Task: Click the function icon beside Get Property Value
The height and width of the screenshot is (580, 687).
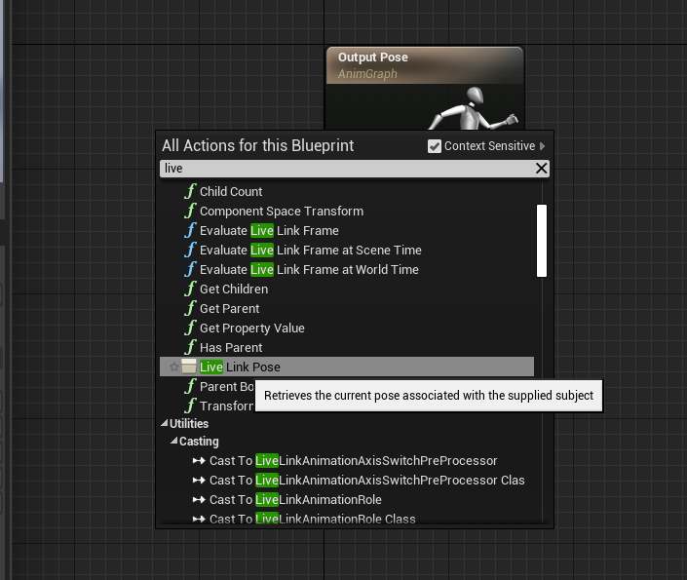Action: [190, 329]
